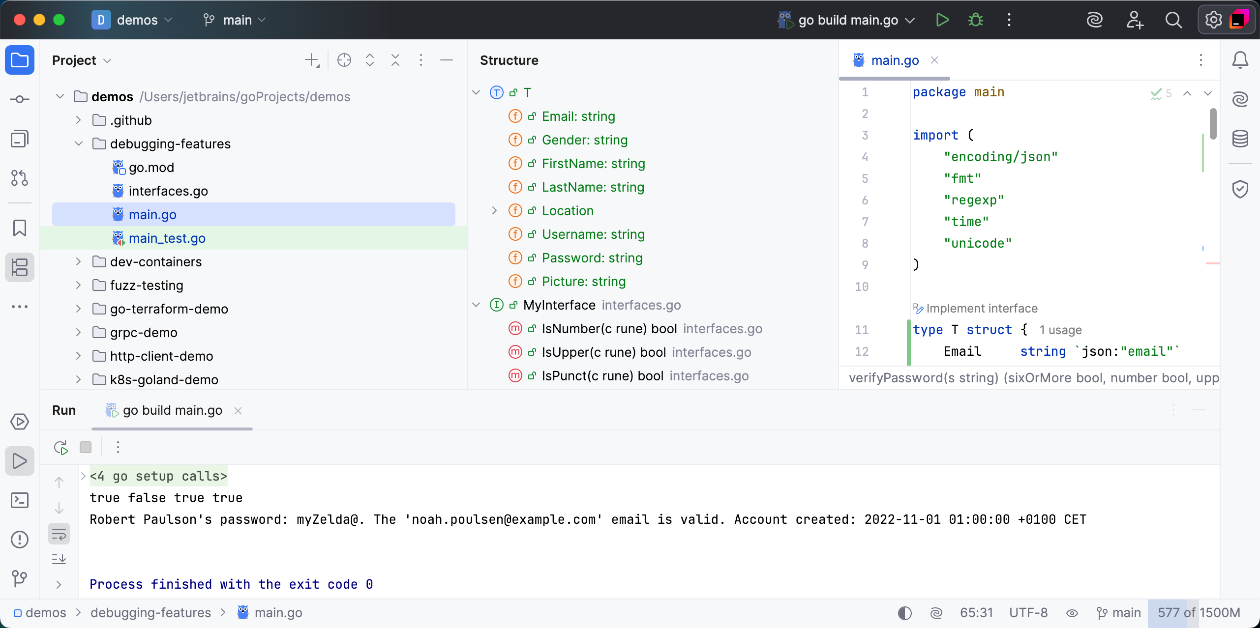Toggle reader mode eye icon in status bar
This screenshot has width=1260, height=628.
[x=1072, y=613]
